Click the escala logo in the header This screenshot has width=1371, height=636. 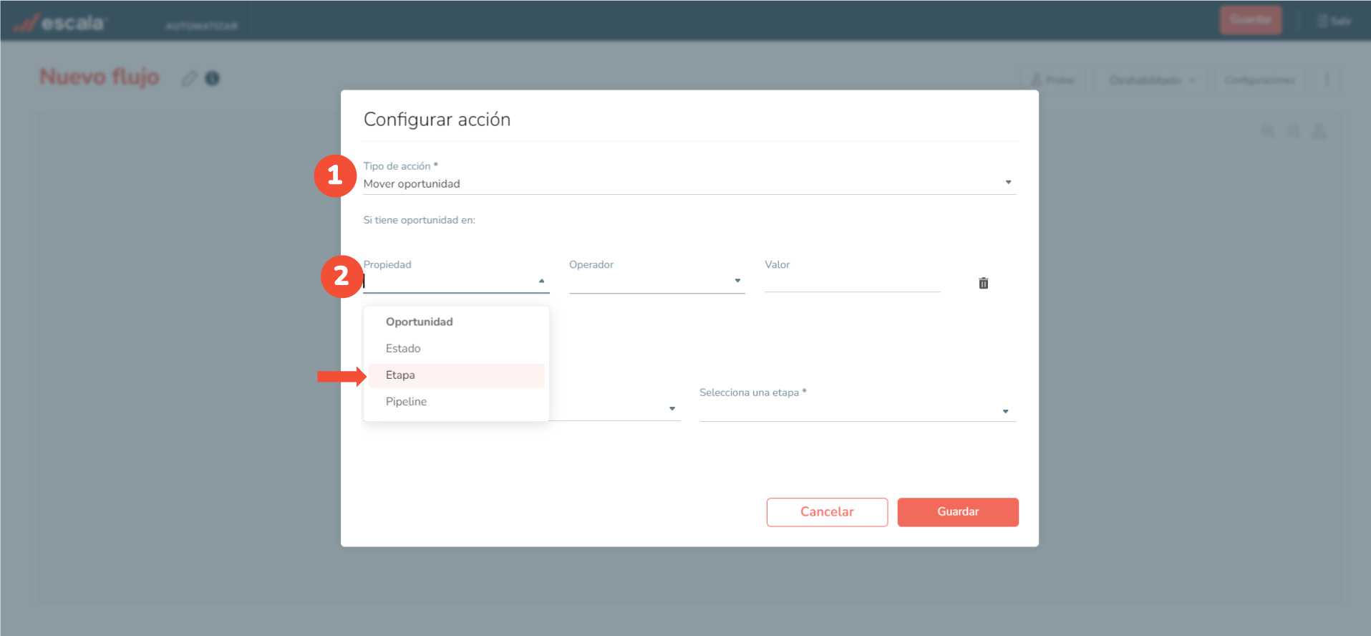pyautogui.click(x=60, y=23)
